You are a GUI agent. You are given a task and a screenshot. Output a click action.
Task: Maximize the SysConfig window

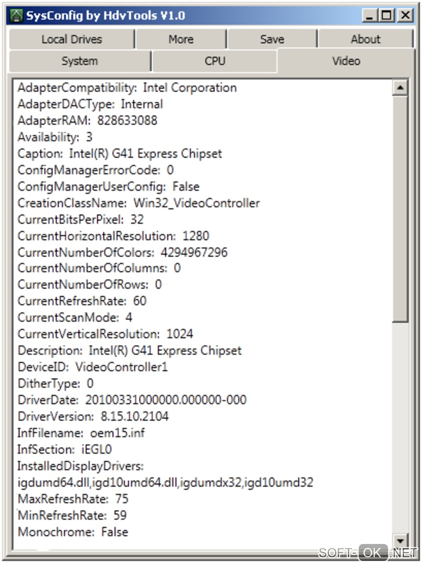[x=386, y=16]
